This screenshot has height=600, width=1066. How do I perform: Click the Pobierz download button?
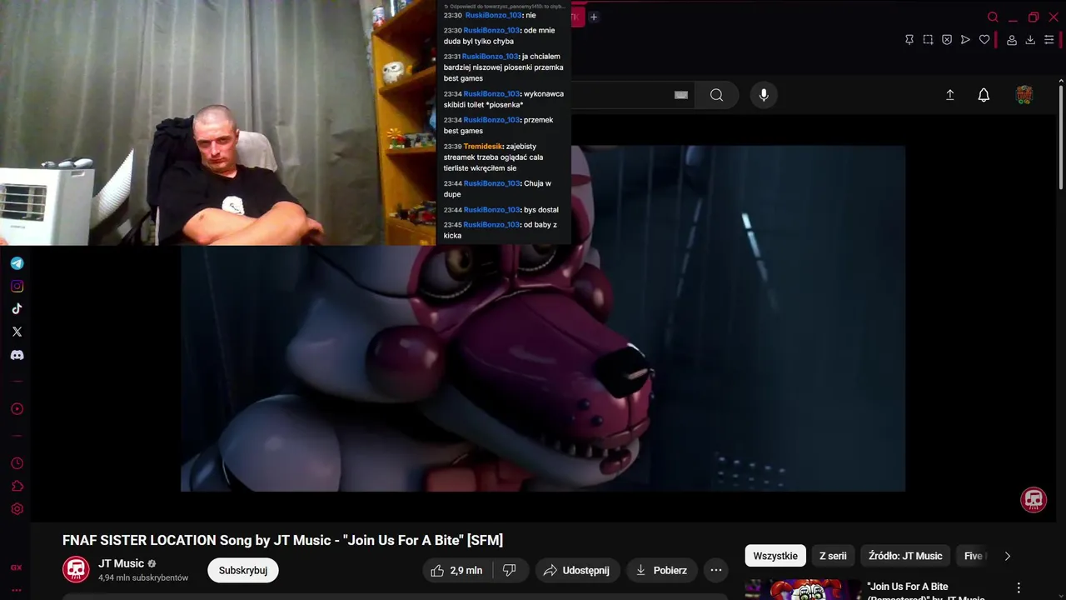[661, 570]
